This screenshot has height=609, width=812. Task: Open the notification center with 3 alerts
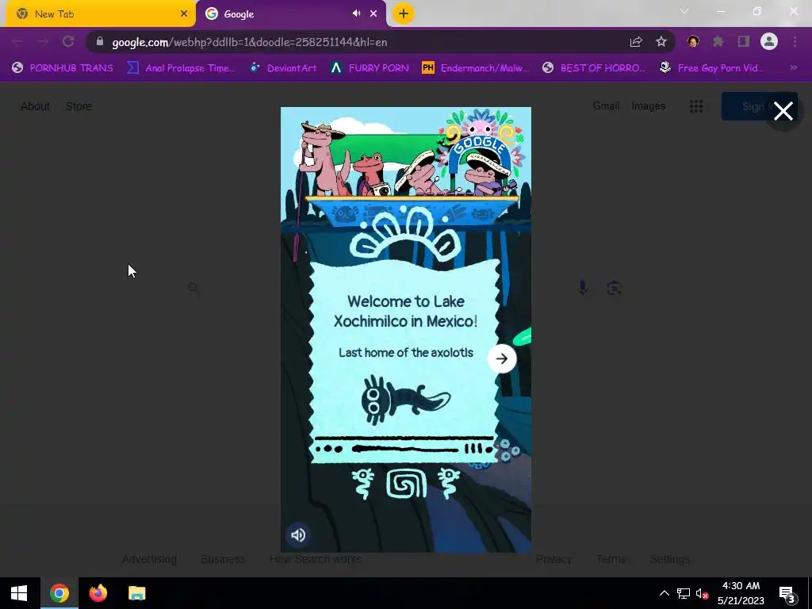(x=787, y=593)
